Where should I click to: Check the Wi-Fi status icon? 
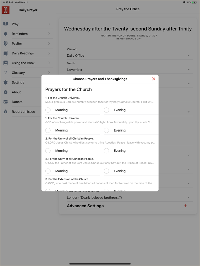[184, 2]
